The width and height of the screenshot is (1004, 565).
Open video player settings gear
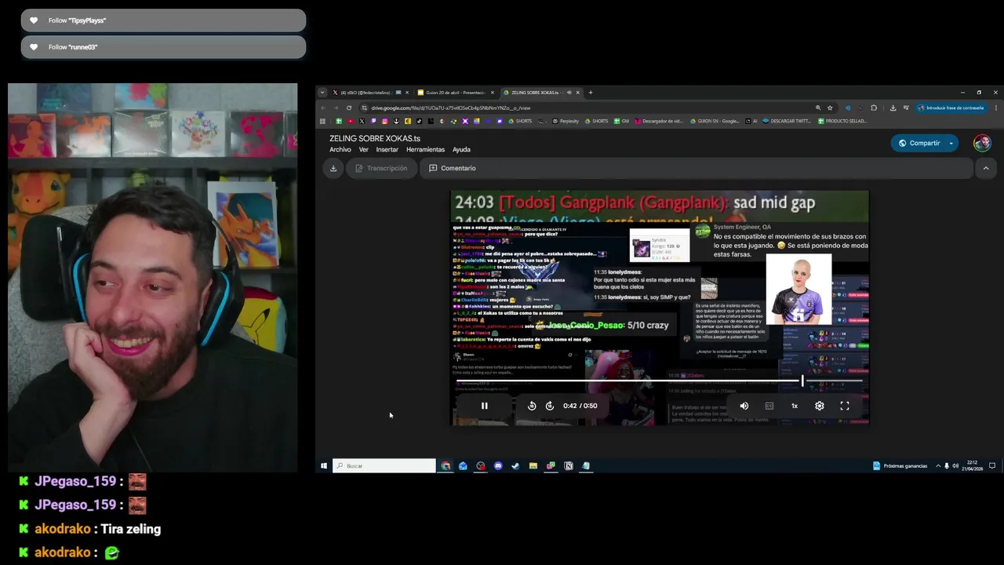820,406
